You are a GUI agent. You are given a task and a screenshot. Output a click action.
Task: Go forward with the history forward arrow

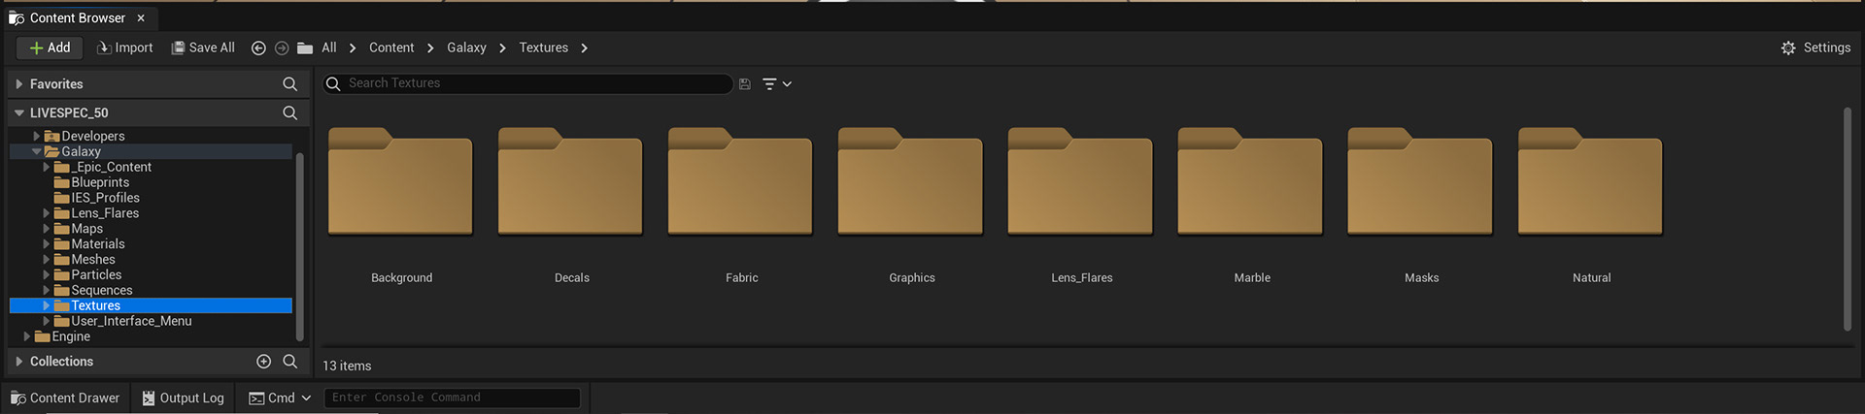tap(282, 48)
